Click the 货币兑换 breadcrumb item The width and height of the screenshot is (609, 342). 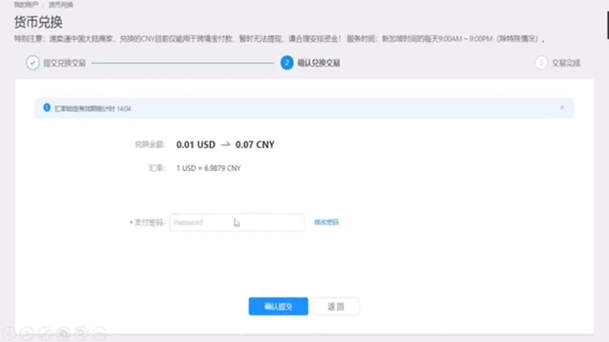click(x=61, y=5)
